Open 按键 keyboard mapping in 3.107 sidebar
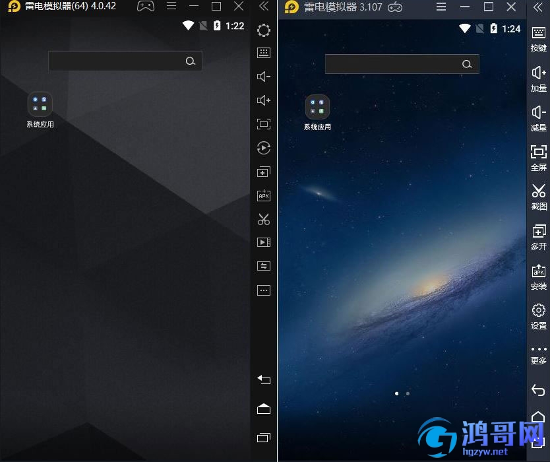This screenshot has width=550, height=462. tap(538, 39)
